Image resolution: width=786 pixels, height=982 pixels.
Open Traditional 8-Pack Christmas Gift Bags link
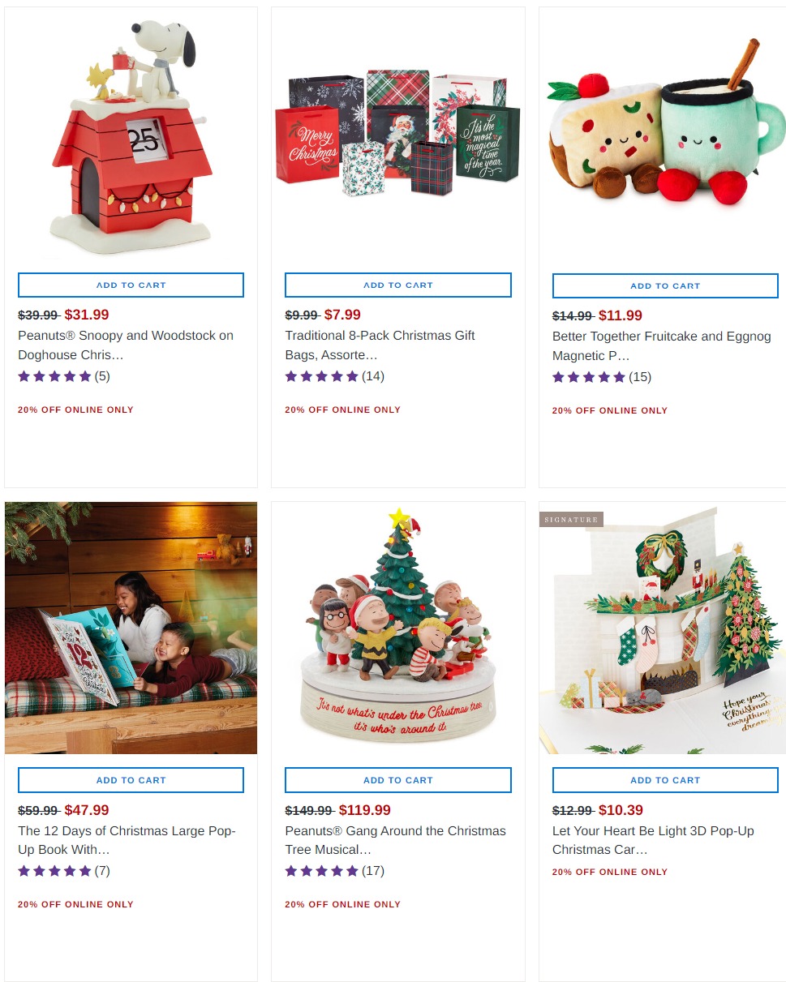tap(380, 345)
